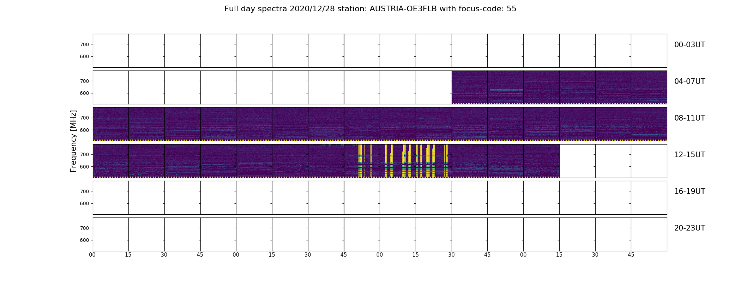
Task: Click the 08-11UT spectrogram data strip
Action: [x=380, y=124]
